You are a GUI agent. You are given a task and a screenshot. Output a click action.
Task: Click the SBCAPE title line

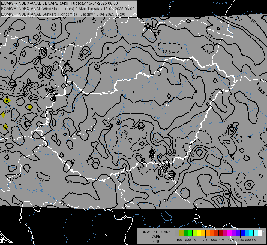(x=59, y=3)
